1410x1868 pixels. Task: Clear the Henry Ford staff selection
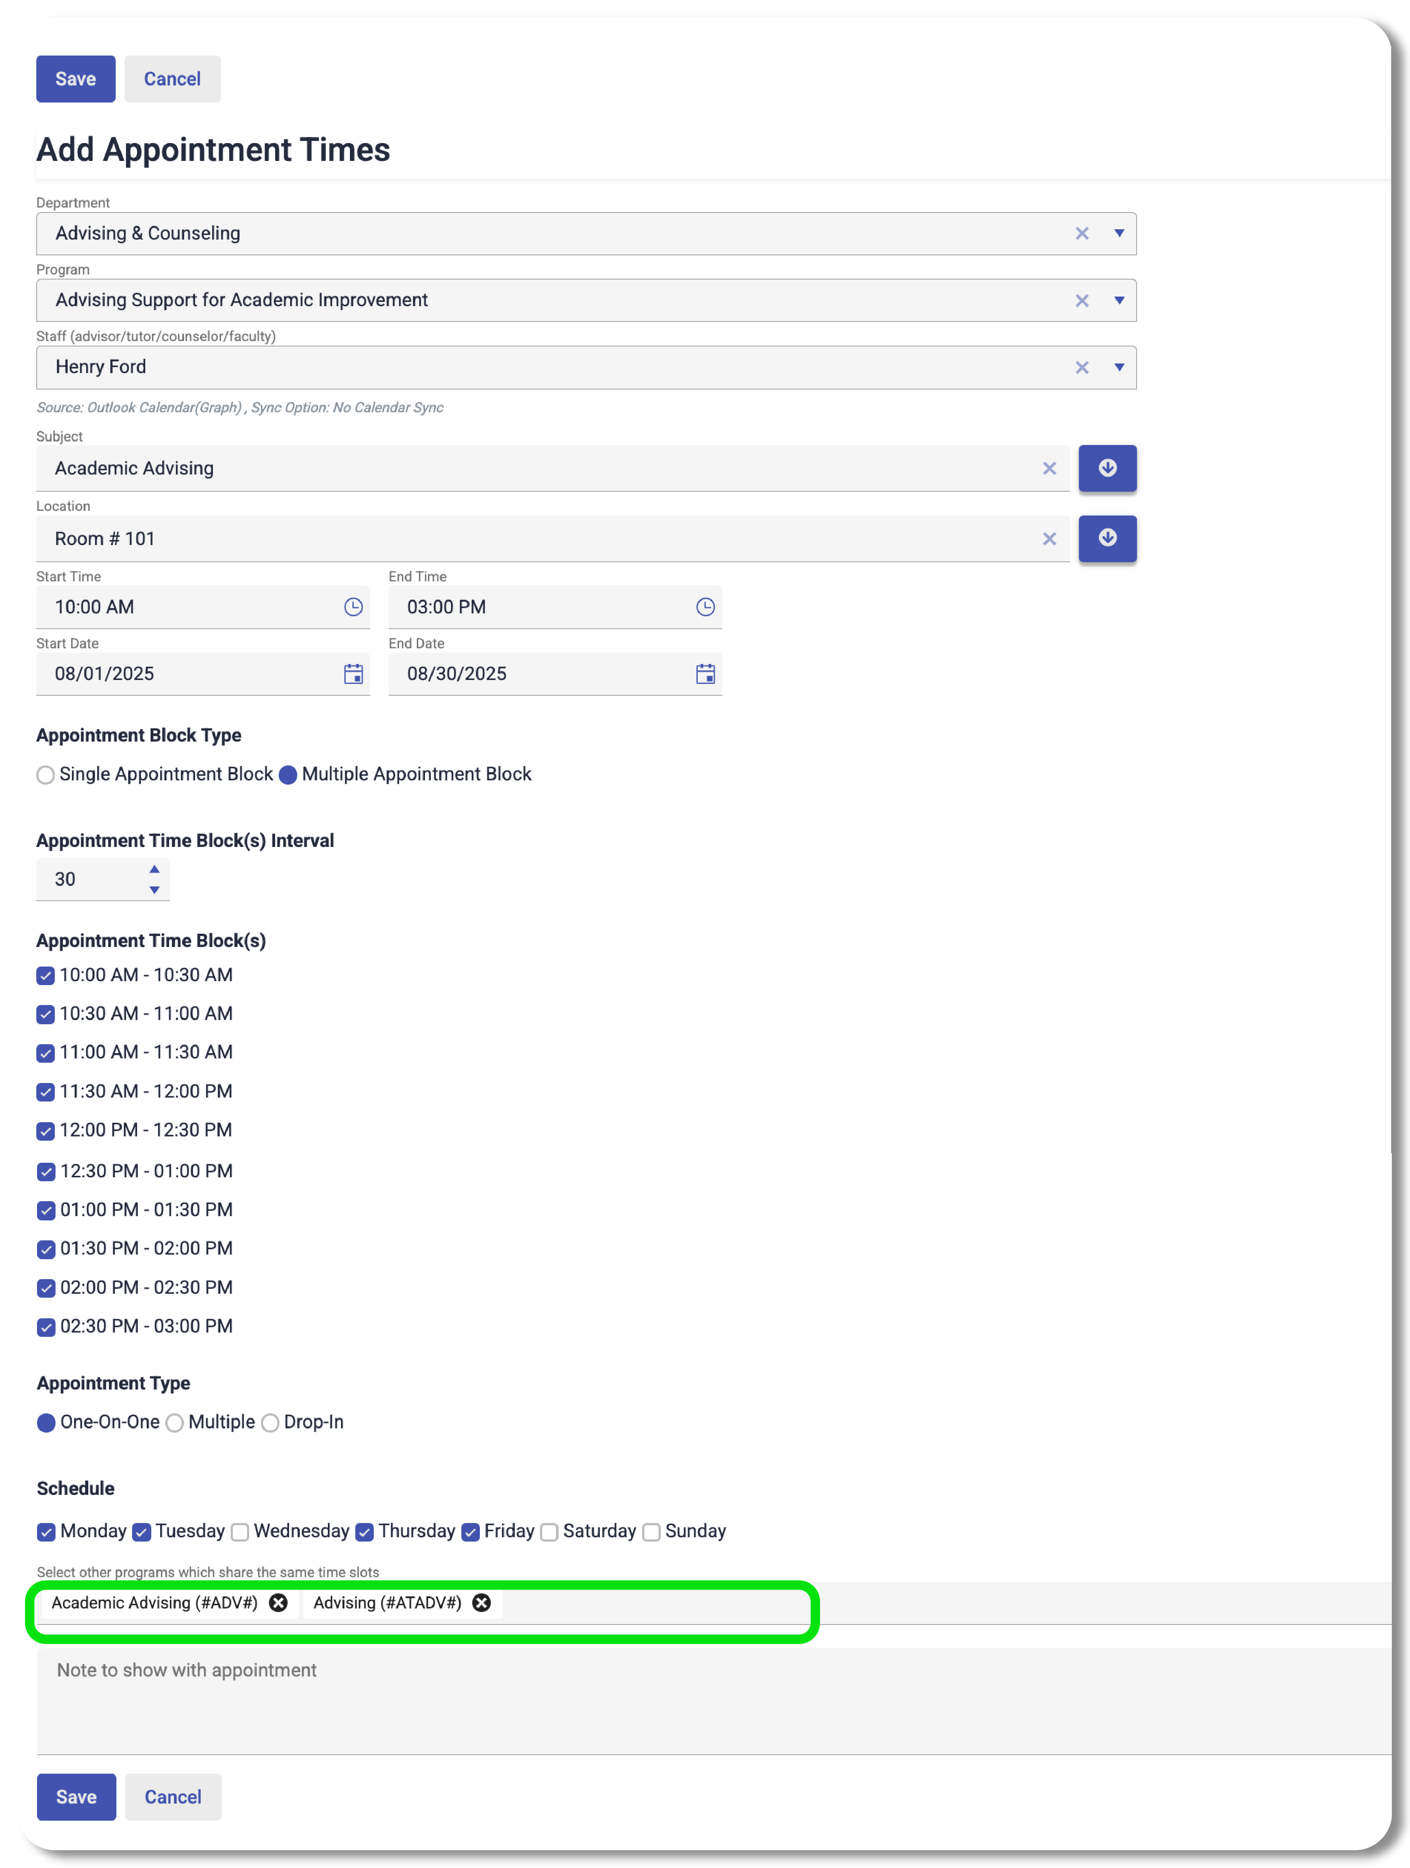pos(1081,367)
